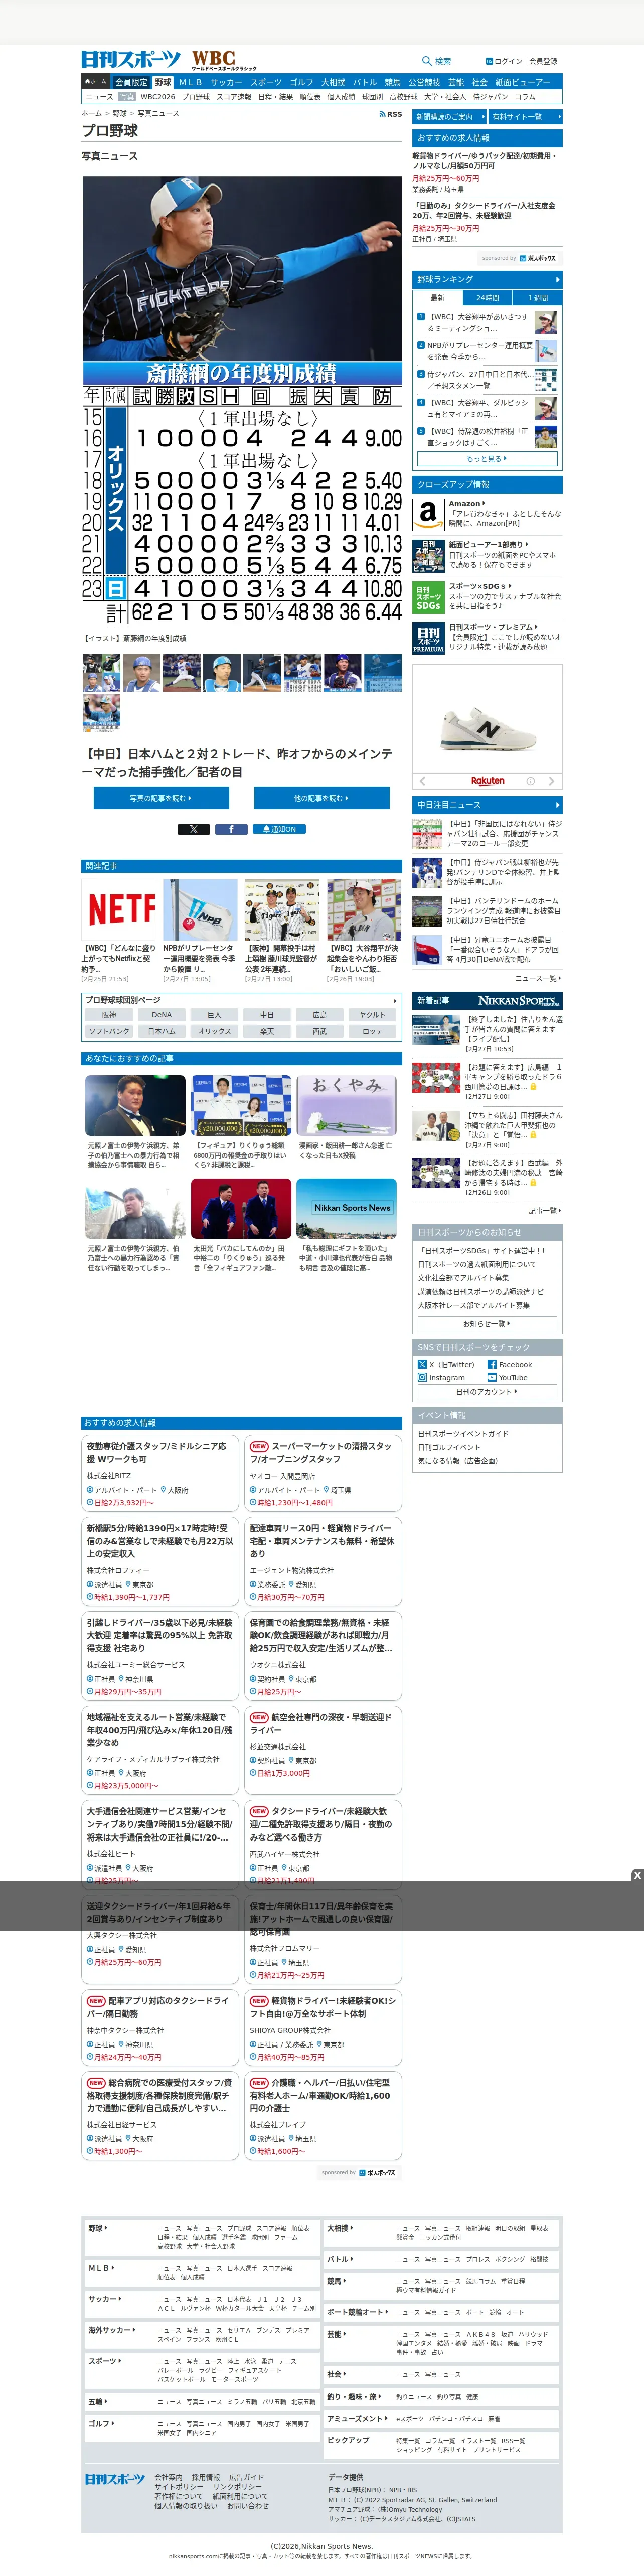Open おくやみ recommended article thumbnail
The image size is (644, 2576).
pyautogui.click(x=347, y=1104)
